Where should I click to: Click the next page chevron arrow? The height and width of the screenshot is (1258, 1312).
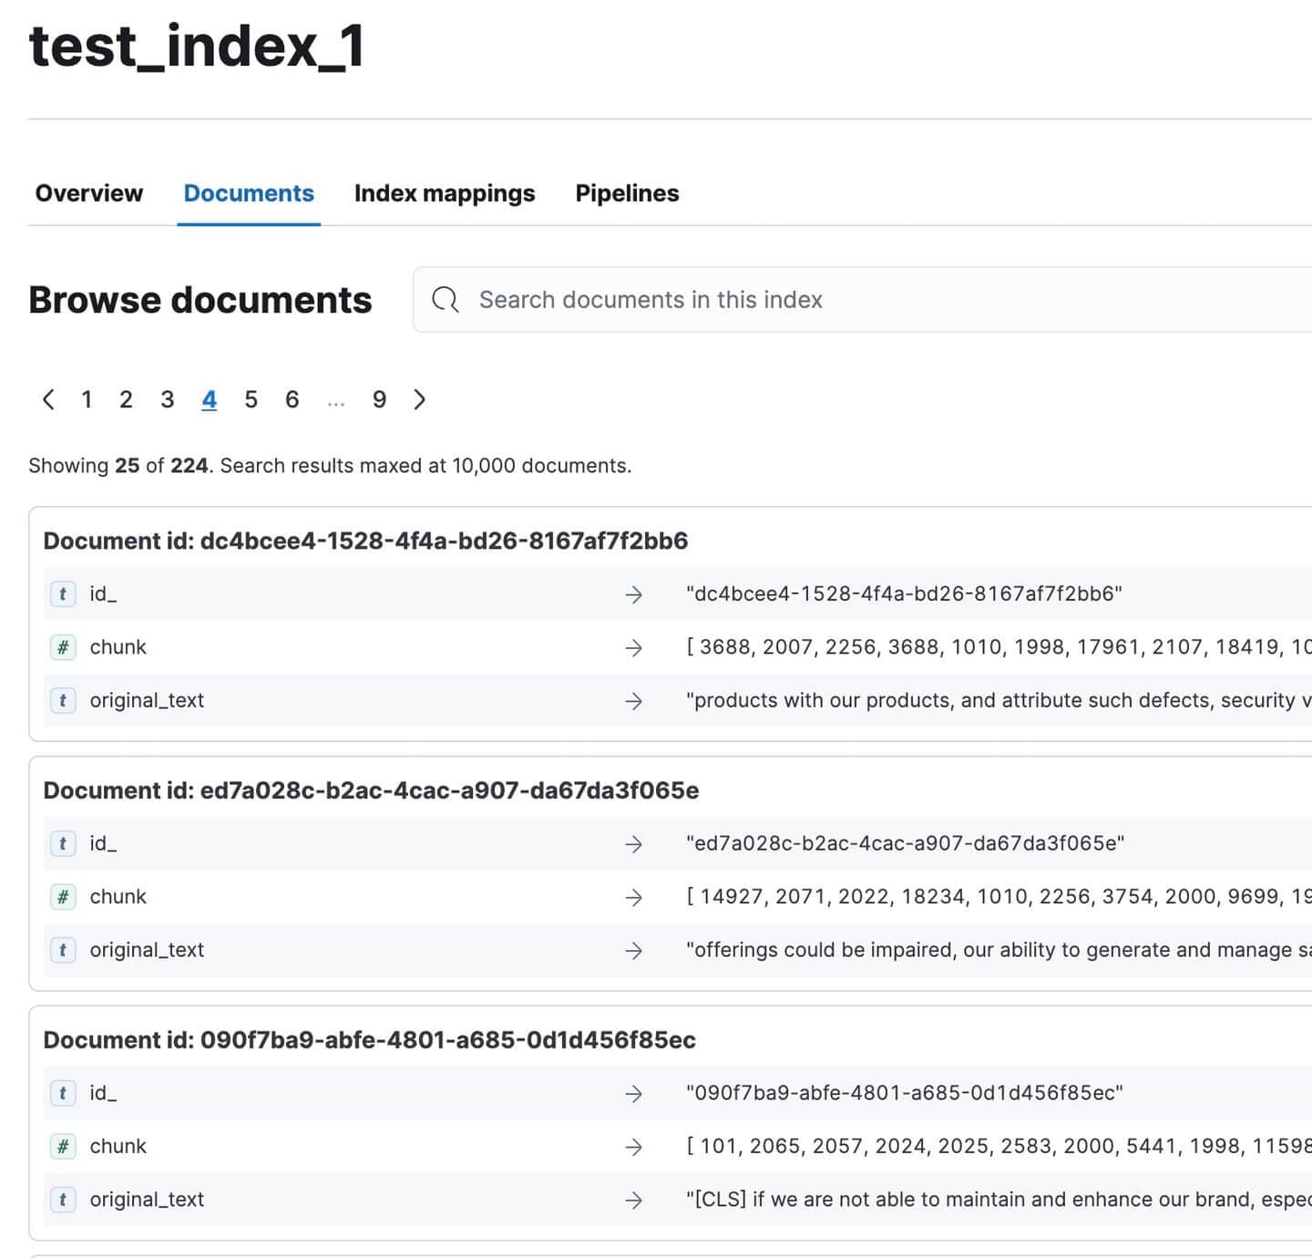click(x=420, y=399)
